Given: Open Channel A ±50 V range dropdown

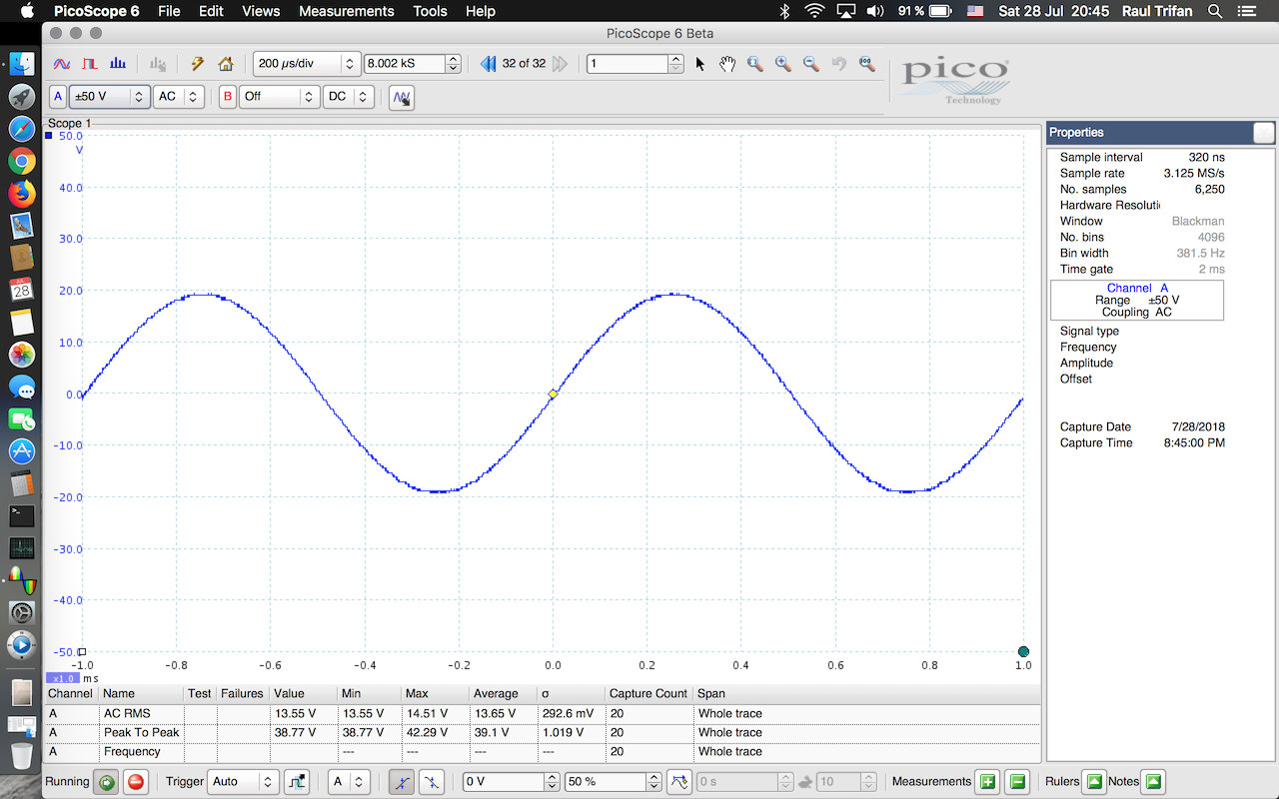Looking at the screenshot, I should (x=110, y=97).
